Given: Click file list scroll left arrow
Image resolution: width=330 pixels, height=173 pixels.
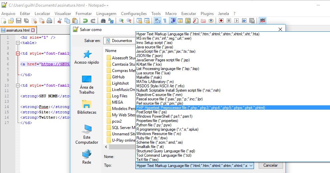Looking at the screenshot, I should click(x=106, y=147).
